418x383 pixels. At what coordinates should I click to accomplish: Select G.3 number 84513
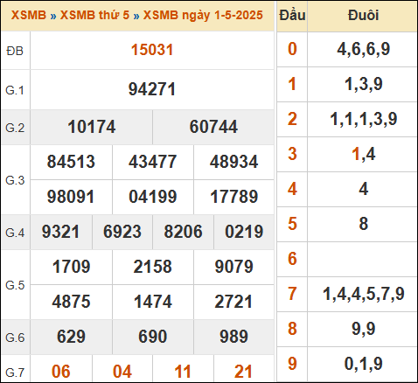(x=71, y=162)
